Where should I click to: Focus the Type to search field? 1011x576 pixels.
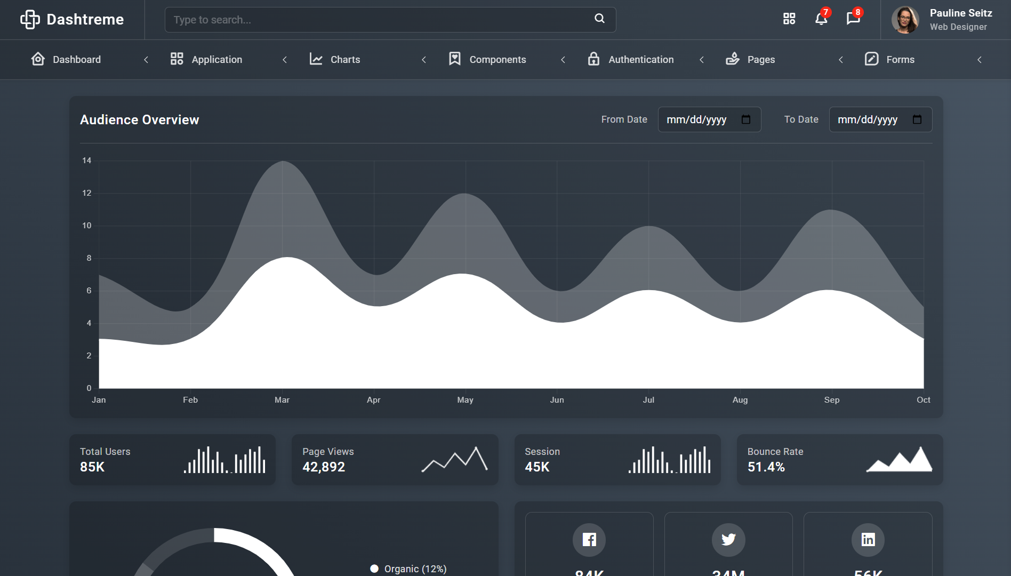point(379,20)
